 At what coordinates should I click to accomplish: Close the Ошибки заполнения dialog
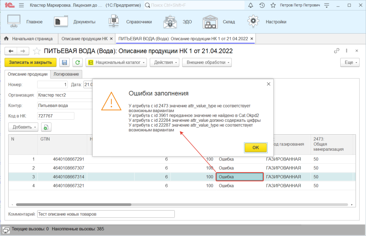268,84
